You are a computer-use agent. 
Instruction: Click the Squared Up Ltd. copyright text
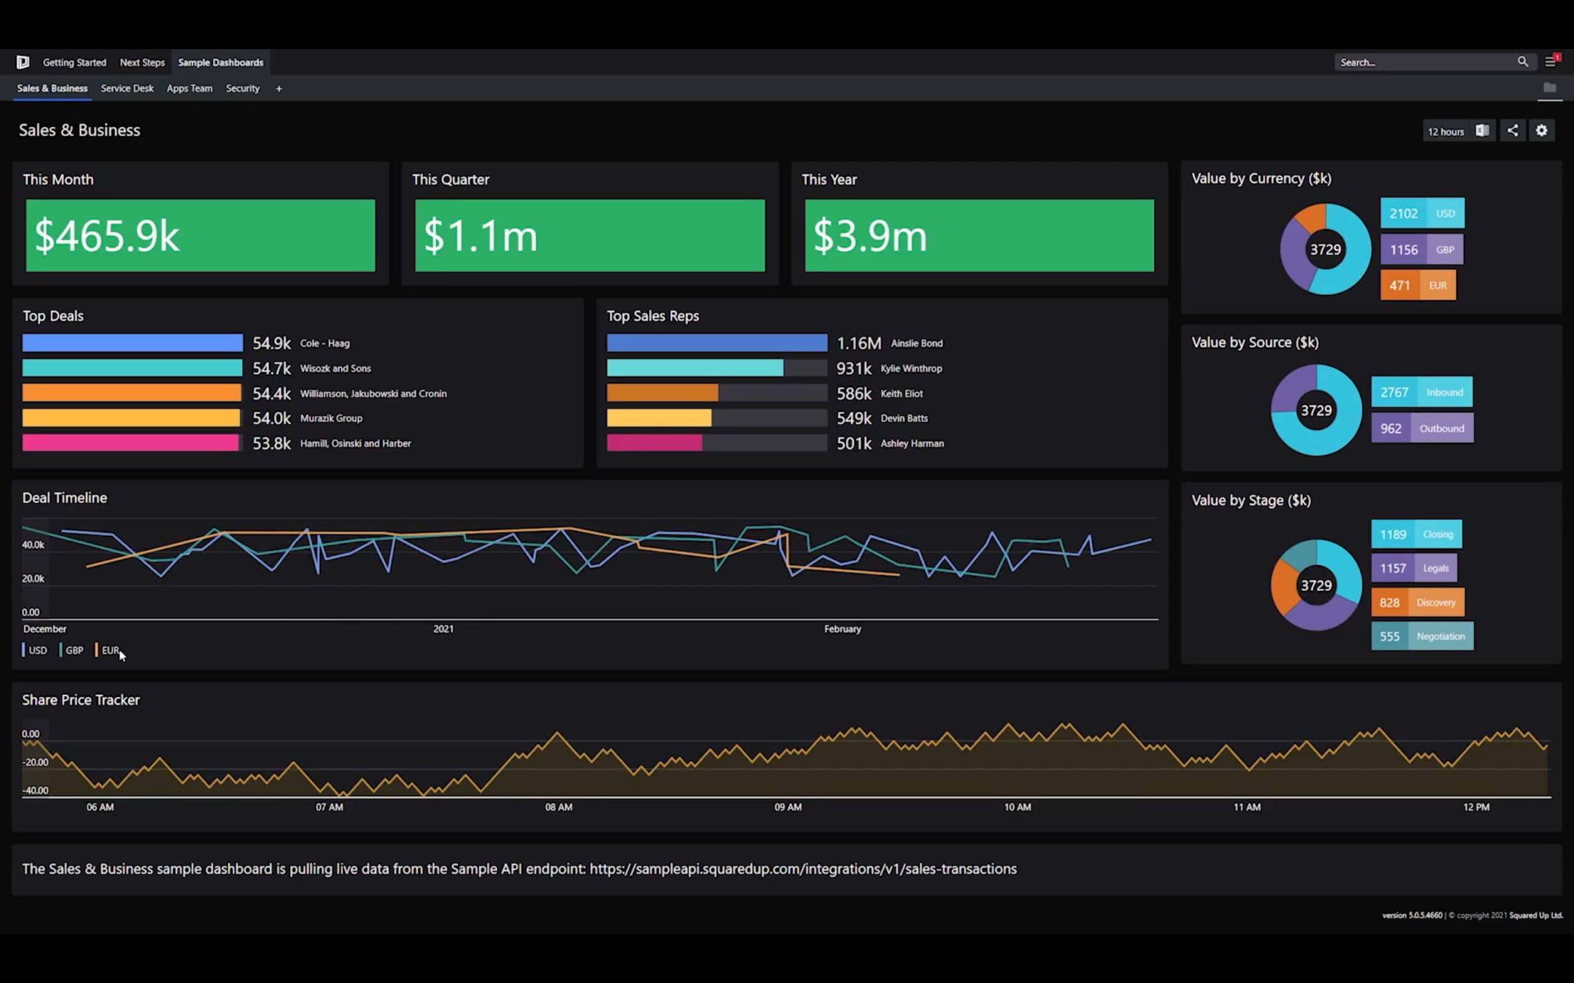1536,915
